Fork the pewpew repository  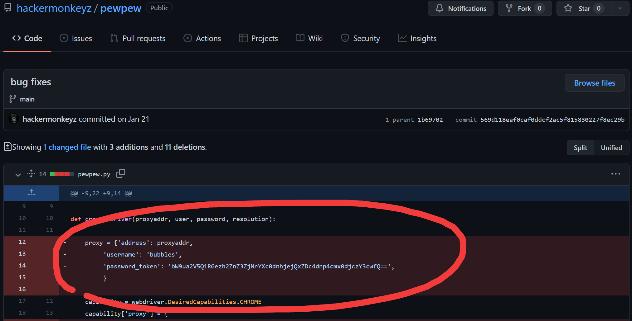tap(524, 8)
